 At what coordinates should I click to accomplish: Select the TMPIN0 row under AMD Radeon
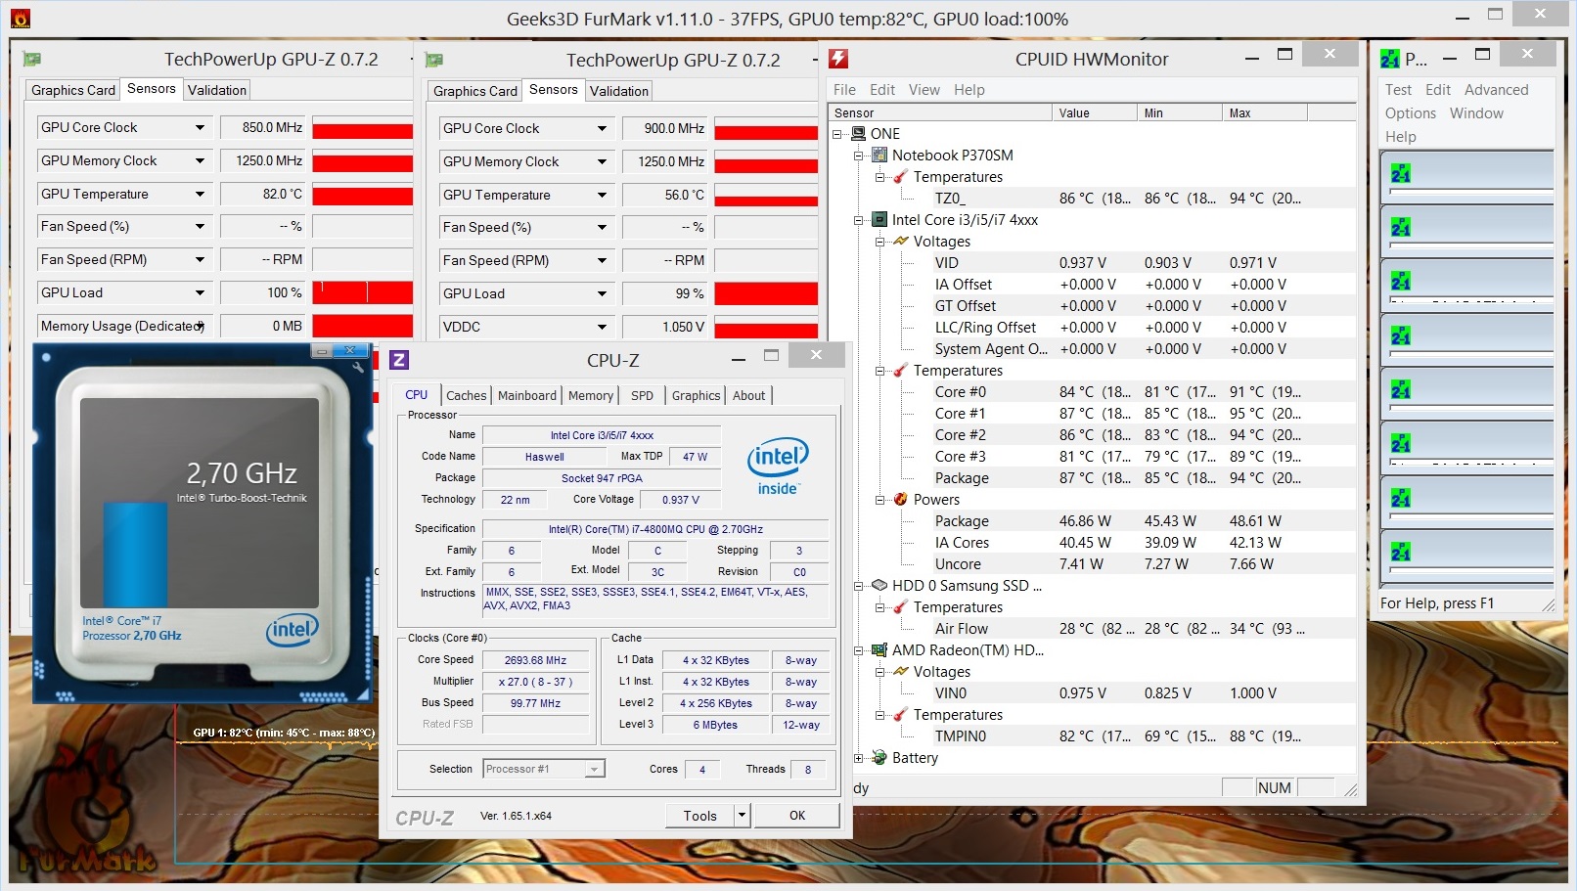pos(1092,736)
